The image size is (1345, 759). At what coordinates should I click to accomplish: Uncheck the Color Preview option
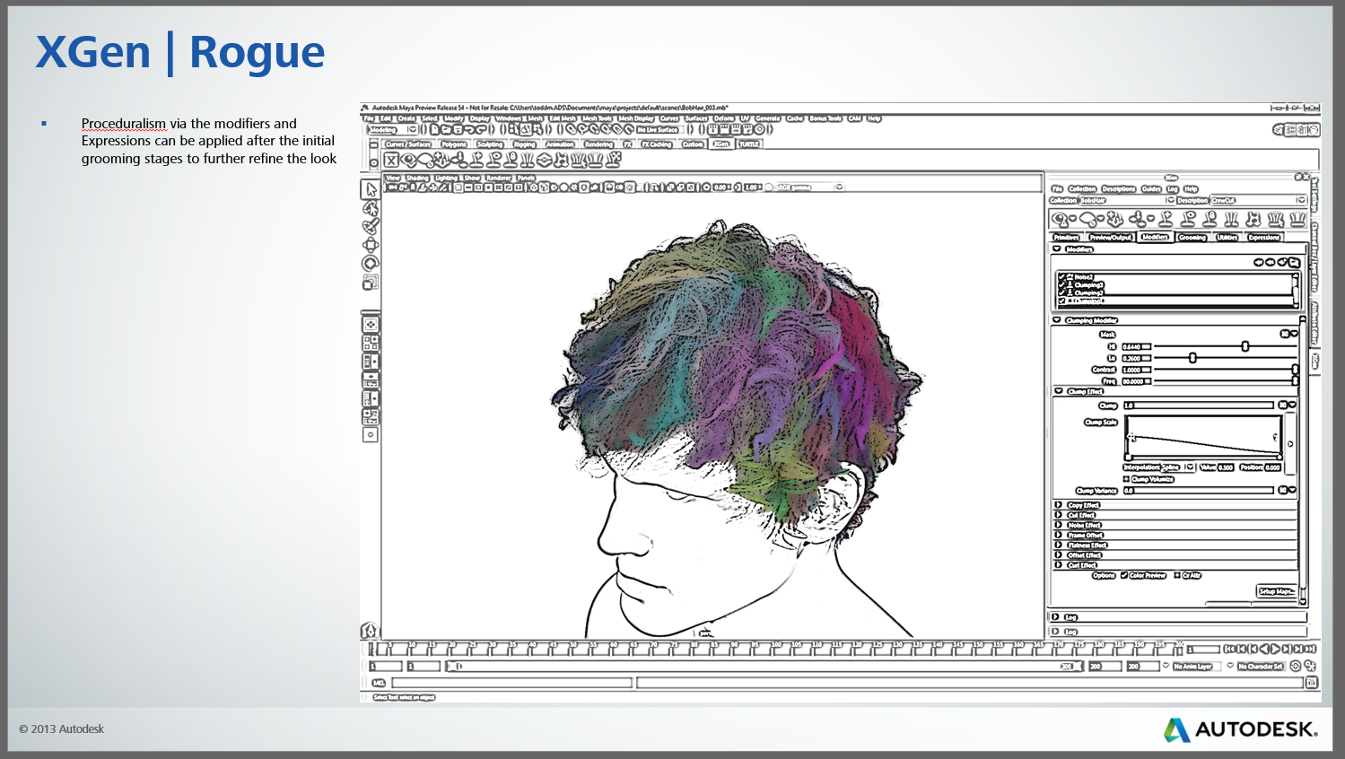pyautogui.click(x=1124, y=575)
